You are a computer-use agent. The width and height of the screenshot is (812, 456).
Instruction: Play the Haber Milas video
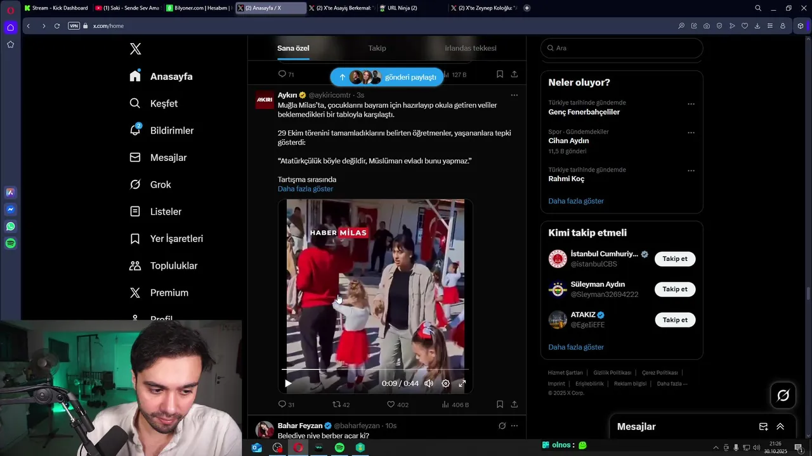point(288,383)
